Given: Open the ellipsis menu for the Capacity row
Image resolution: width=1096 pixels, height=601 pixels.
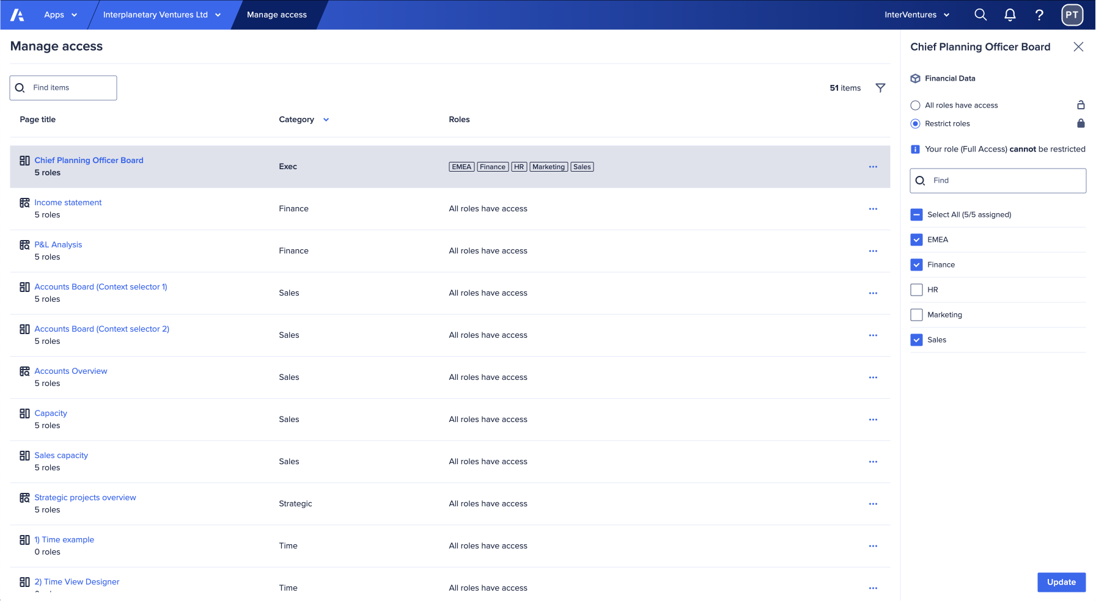Looking at the screenshot, I should pos(873,420).
